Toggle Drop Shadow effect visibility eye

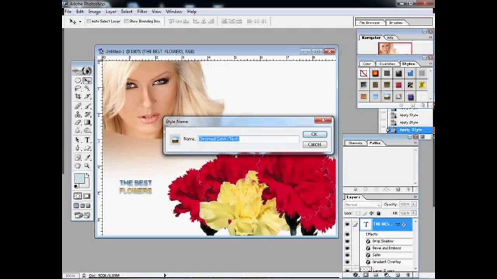(x=347, y=241)
